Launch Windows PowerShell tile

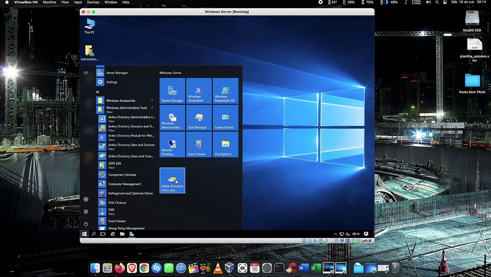click(199, 91)
